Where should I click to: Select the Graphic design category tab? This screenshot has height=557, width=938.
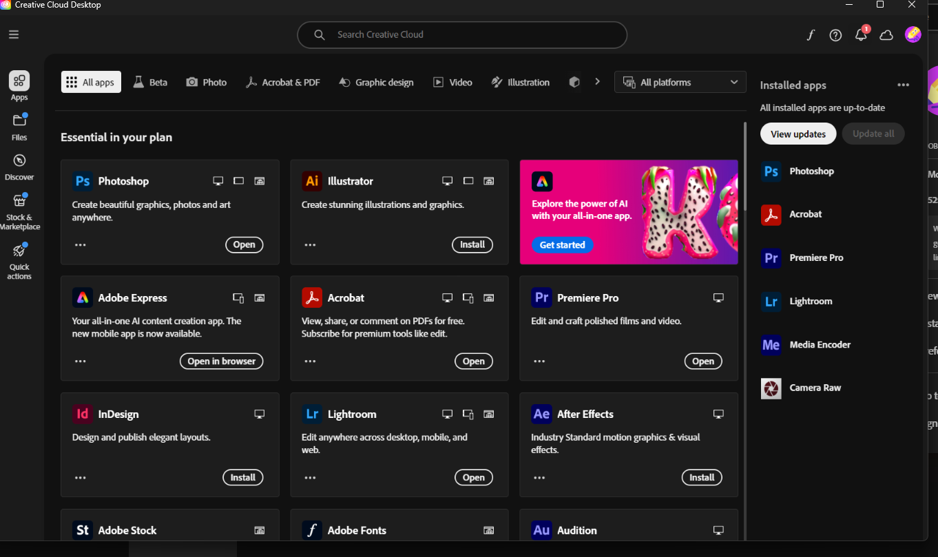click(x=376, y=82)
